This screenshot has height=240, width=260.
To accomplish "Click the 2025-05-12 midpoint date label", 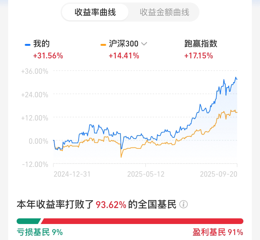I will pos(146,174).
